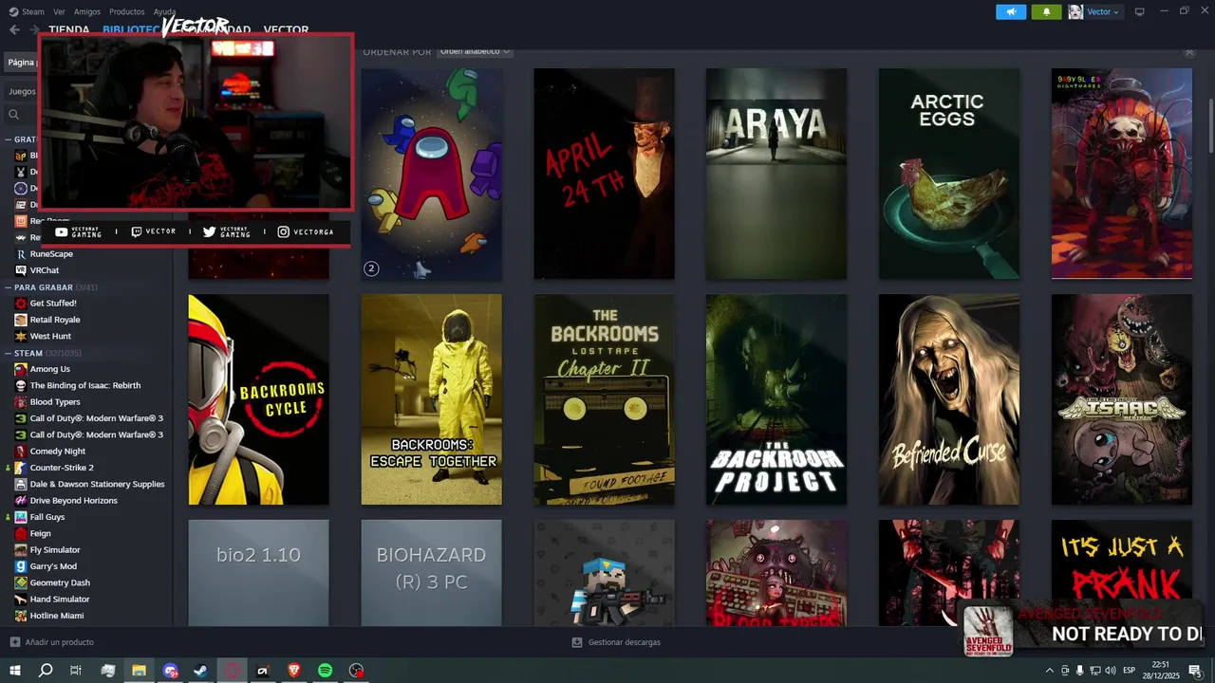Open the Productos menu

point(127,11)
